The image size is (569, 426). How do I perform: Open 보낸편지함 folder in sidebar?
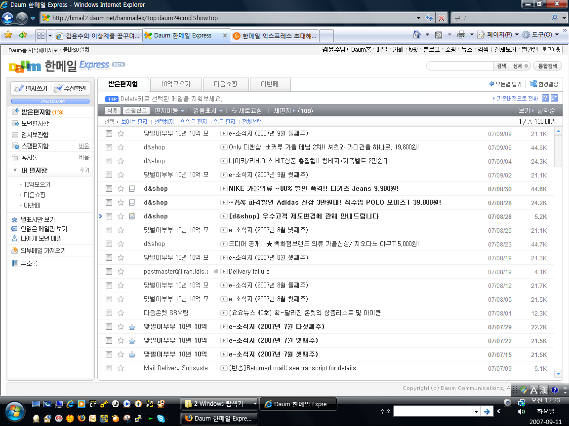35,123
